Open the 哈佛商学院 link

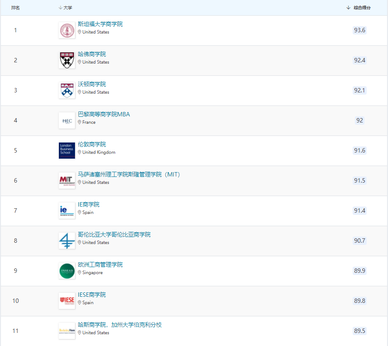coord(92,54)
